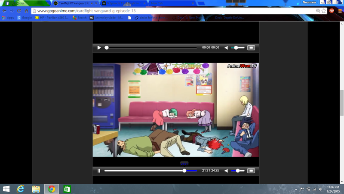Viewport: 344px width, 194px height.
Task: Open the power/battery tray icon
Action: pos(308,189)
